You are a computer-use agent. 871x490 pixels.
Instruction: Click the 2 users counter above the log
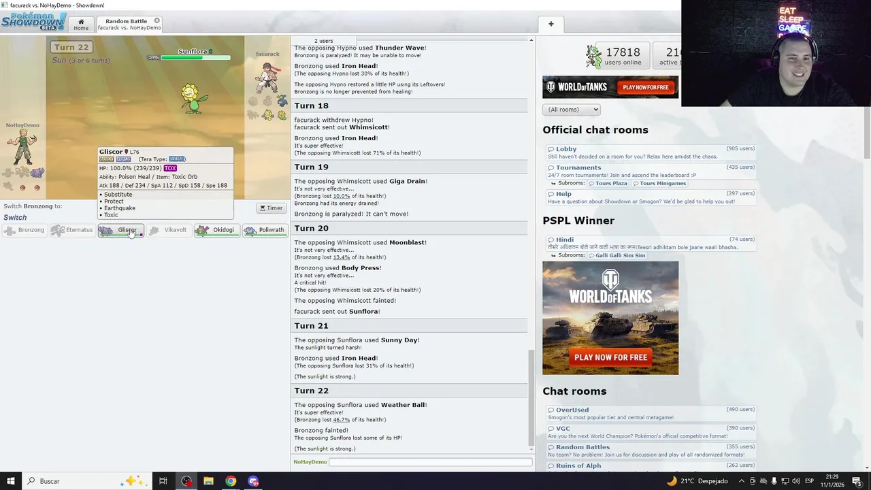pyautogui.click(x=324, y=41)
